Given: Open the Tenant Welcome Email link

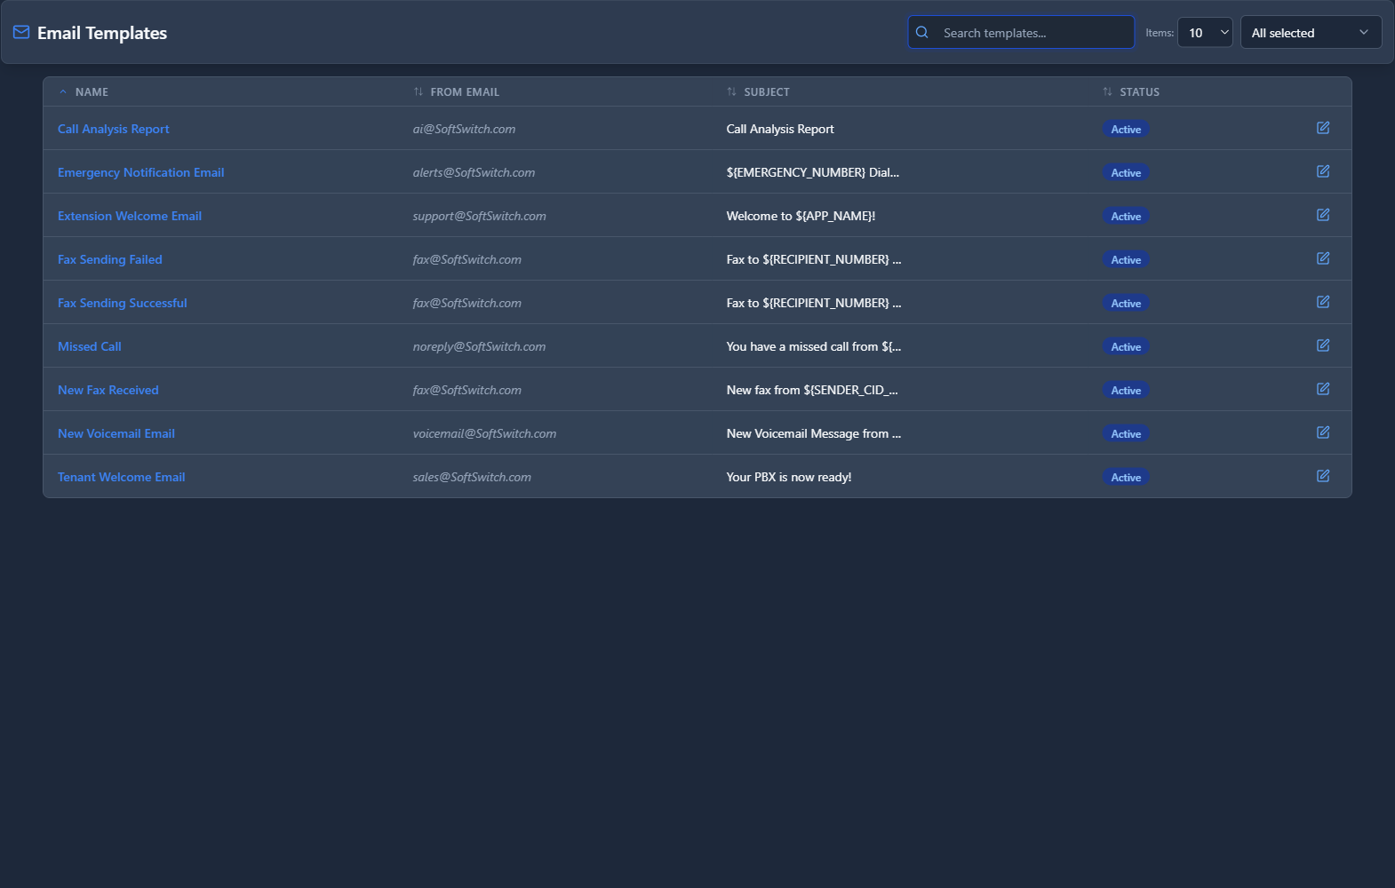Looking at the screenshot, I should pos(122,477).
